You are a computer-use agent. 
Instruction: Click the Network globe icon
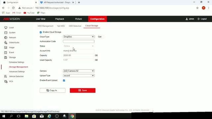pyautogui.click(x=6, y=37)
